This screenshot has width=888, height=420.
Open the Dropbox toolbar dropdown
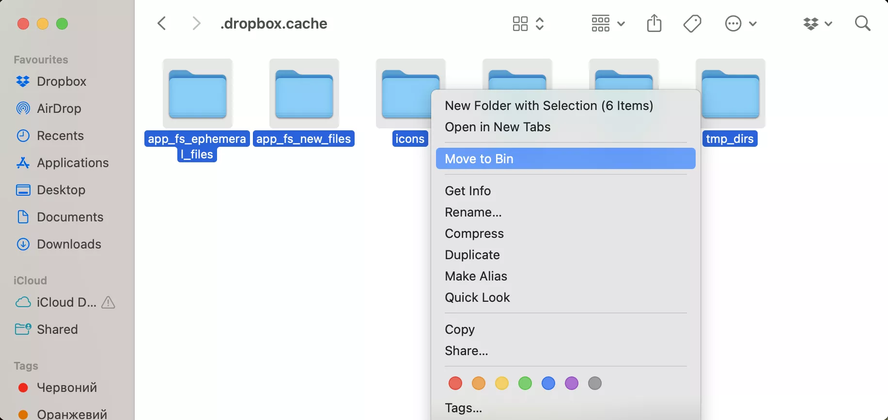click(x=817, y=23)
